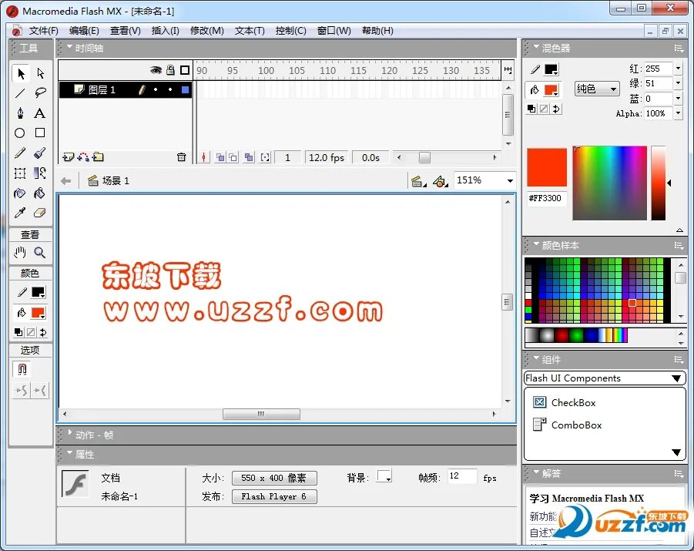
Task: Open the Edit Scene clapboard icon
Action: 418,181
